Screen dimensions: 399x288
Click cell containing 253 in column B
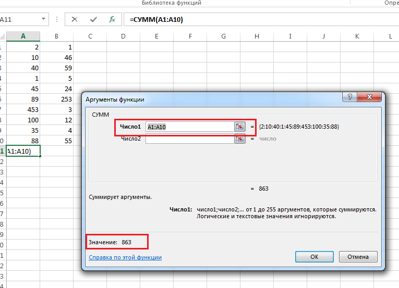tap(56, 99)
